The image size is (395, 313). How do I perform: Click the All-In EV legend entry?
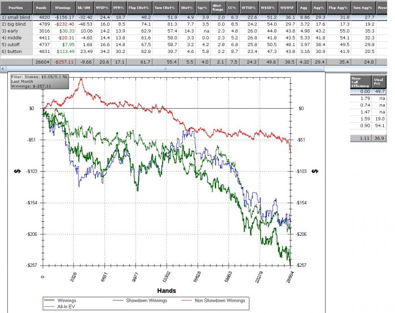click(59, 306)
